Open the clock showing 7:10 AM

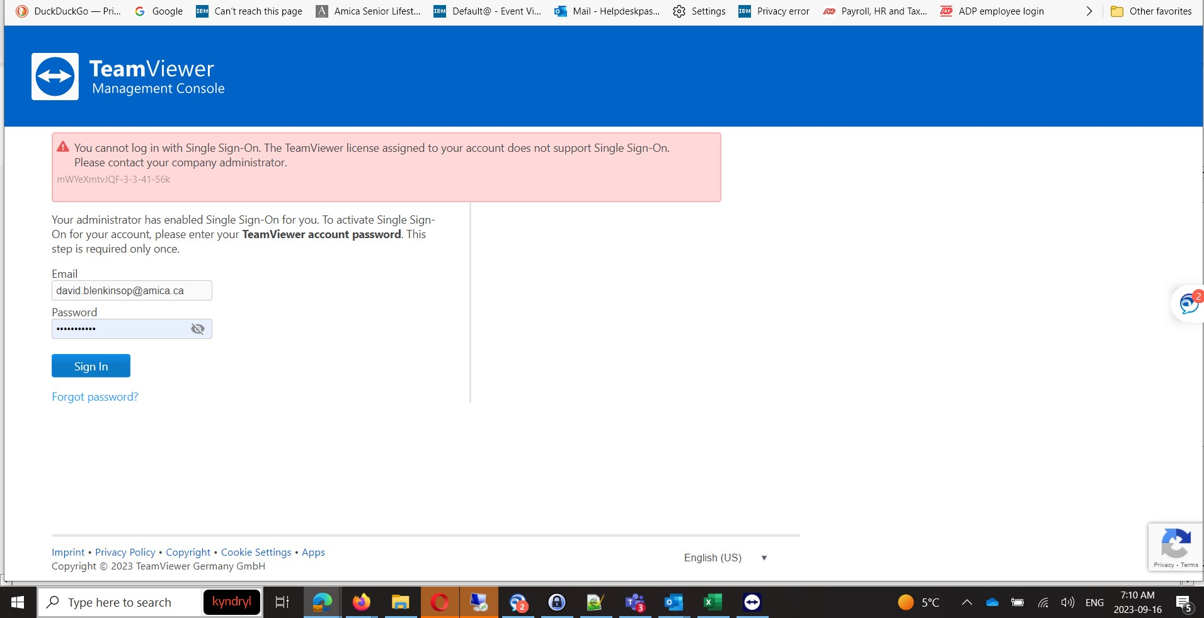[1138, 602]
